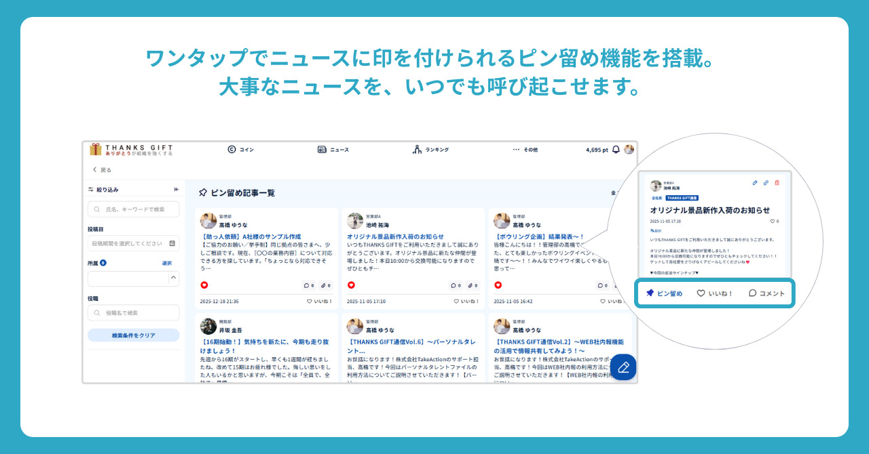
Task: Toggle いいね！ in the highlighted action bar
Action: (x=715, y=293)
